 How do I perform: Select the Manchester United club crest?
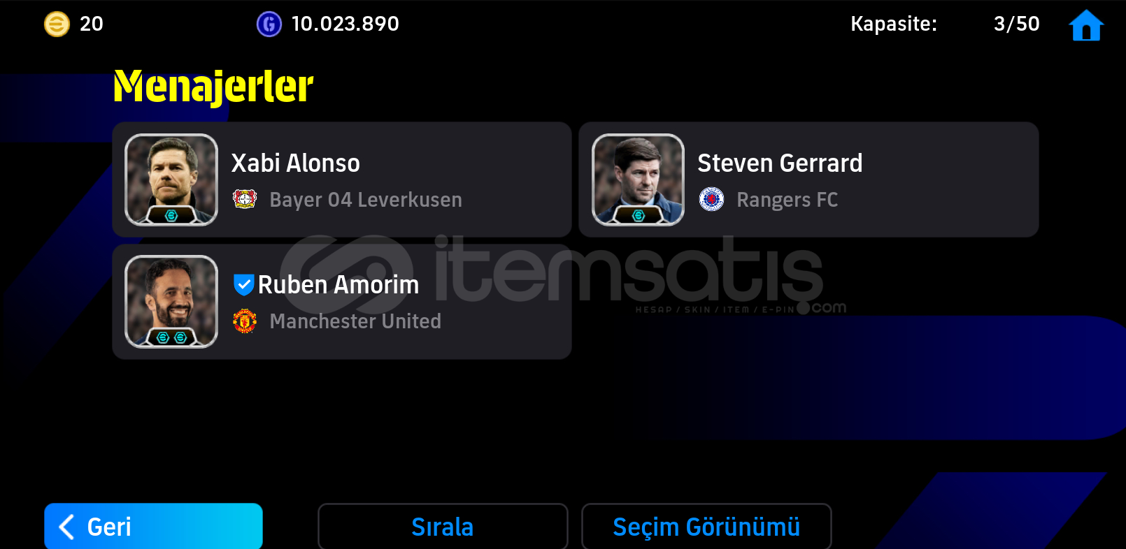click(245, 321)
